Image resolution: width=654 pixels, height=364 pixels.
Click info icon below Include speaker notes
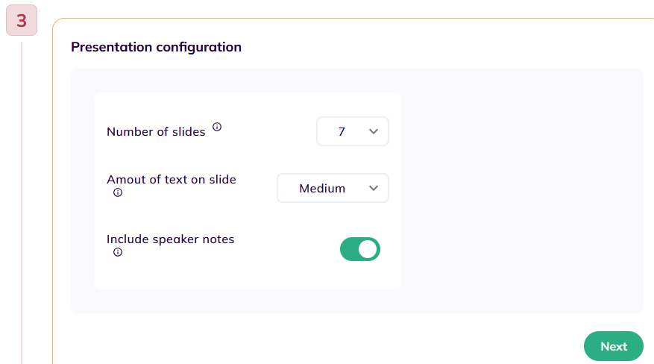(x=118, y=252)
